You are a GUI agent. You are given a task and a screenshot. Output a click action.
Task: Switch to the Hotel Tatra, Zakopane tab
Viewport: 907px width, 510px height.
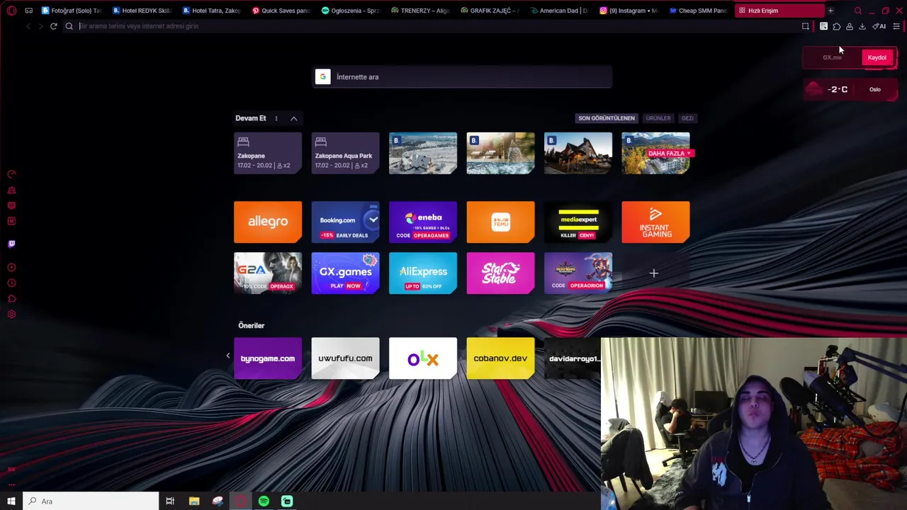(x=211, y=11)
